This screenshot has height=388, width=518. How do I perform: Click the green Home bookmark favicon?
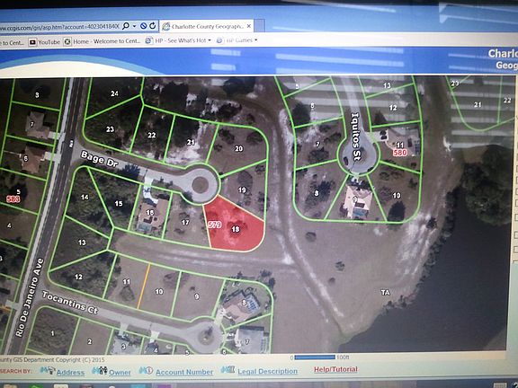pos(67,41)
